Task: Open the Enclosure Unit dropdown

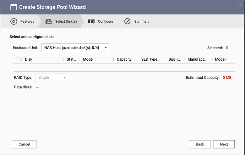Action: point(75,48)
